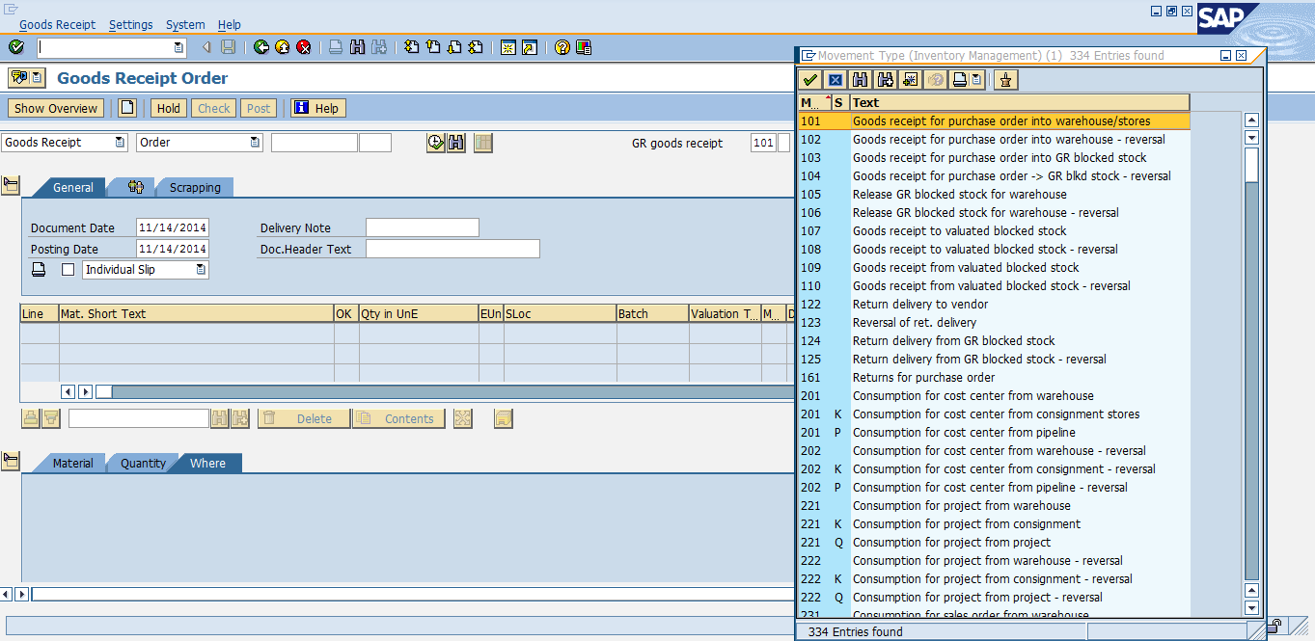Image resolution: width=1315 pixels, height=641 pixels.
Task: Tick the checkbox beside Individual Slip
Action: point(68,270)
